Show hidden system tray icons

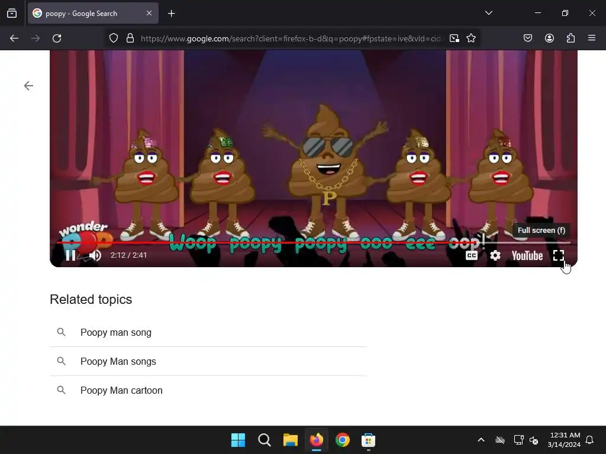(481, 440)
